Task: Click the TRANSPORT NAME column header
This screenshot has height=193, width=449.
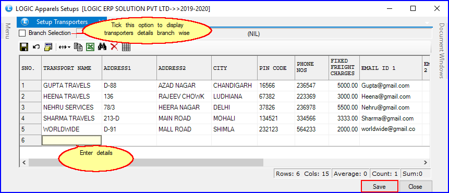Action: tap(71, 68)
